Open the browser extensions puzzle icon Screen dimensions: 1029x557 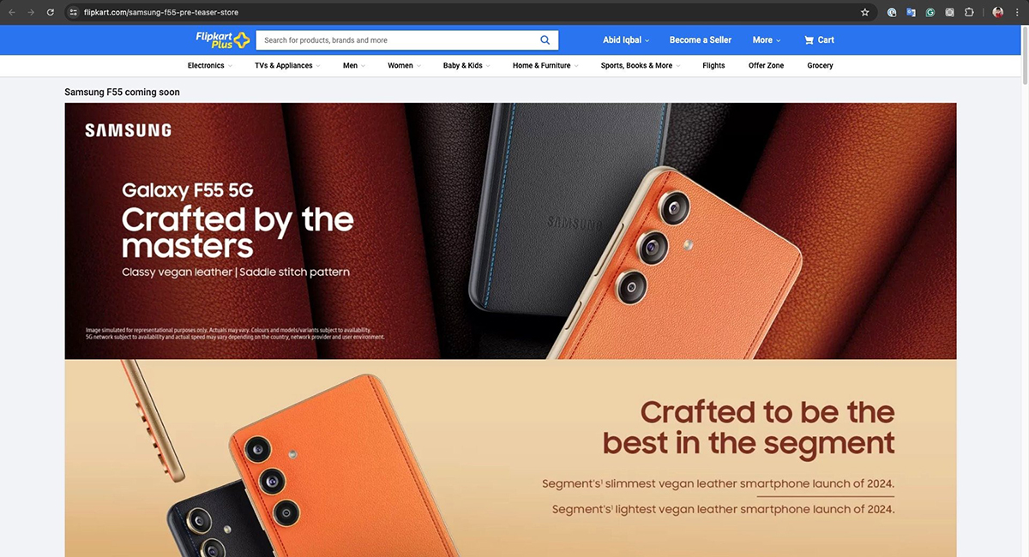pos(969,12)
